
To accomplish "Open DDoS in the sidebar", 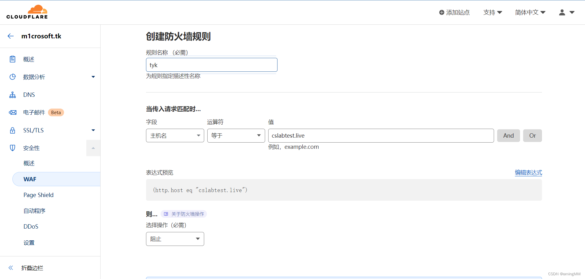I will 31,226.
